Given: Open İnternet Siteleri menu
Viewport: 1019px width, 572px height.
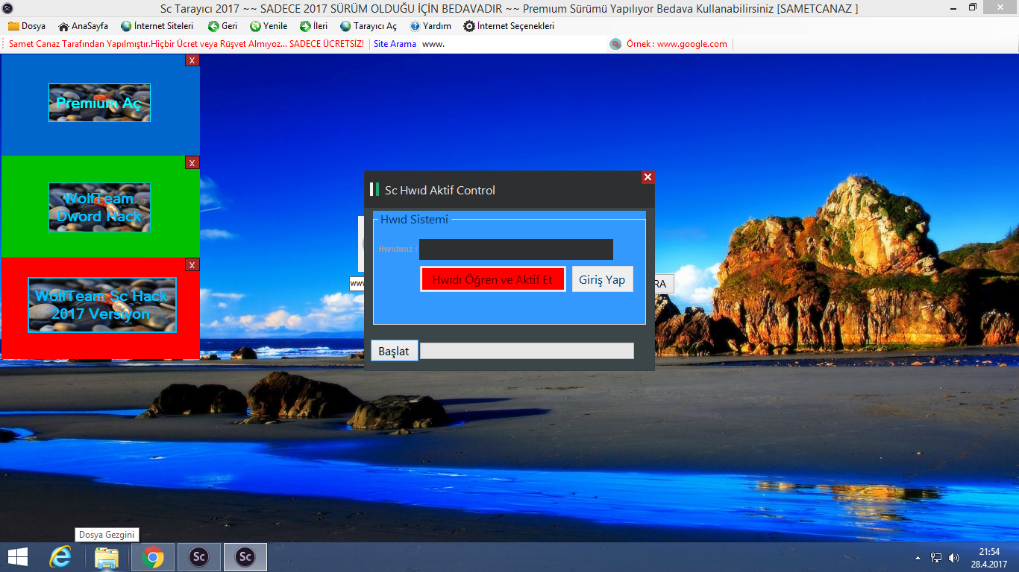Looking at the screenshot, I should [x=157, y=26].
